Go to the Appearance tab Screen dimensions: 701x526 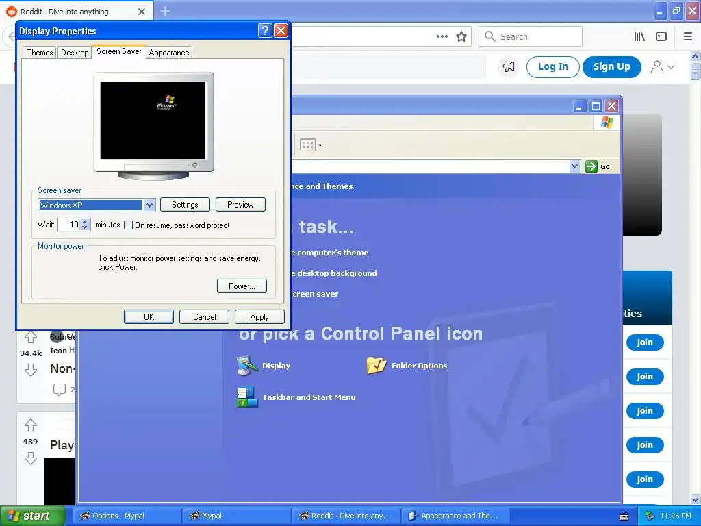click(x=169, y=53)
